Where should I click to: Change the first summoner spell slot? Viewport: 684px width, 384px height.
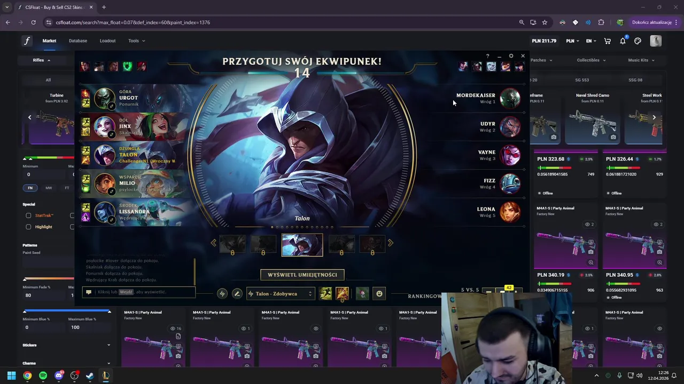click(x=325, y=293)
